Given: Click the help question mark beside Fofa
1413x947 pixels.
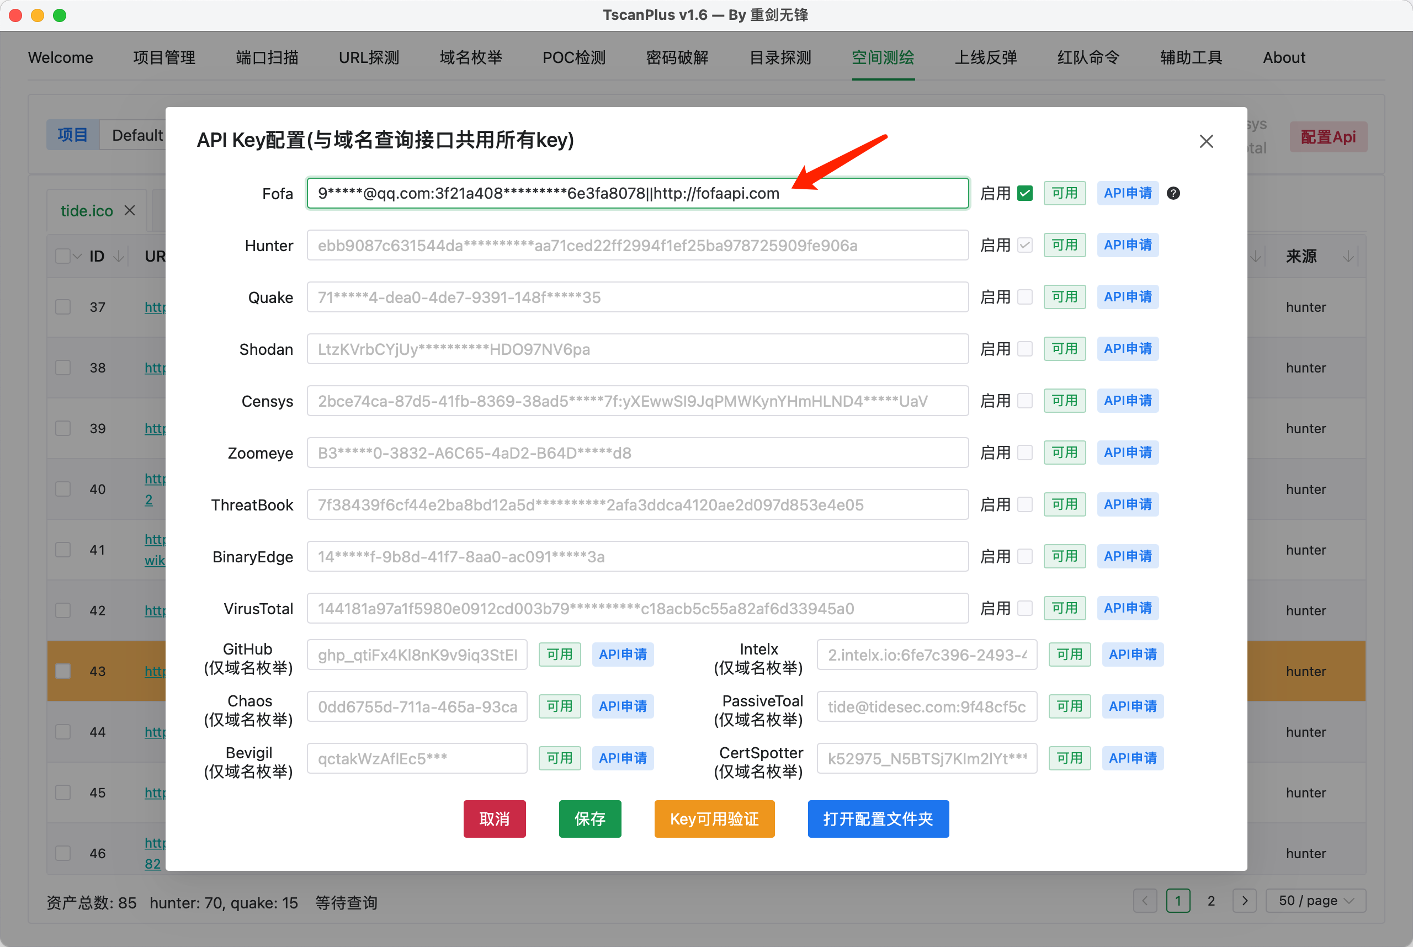Looking at the screenshot, I should coord(1173,193).
